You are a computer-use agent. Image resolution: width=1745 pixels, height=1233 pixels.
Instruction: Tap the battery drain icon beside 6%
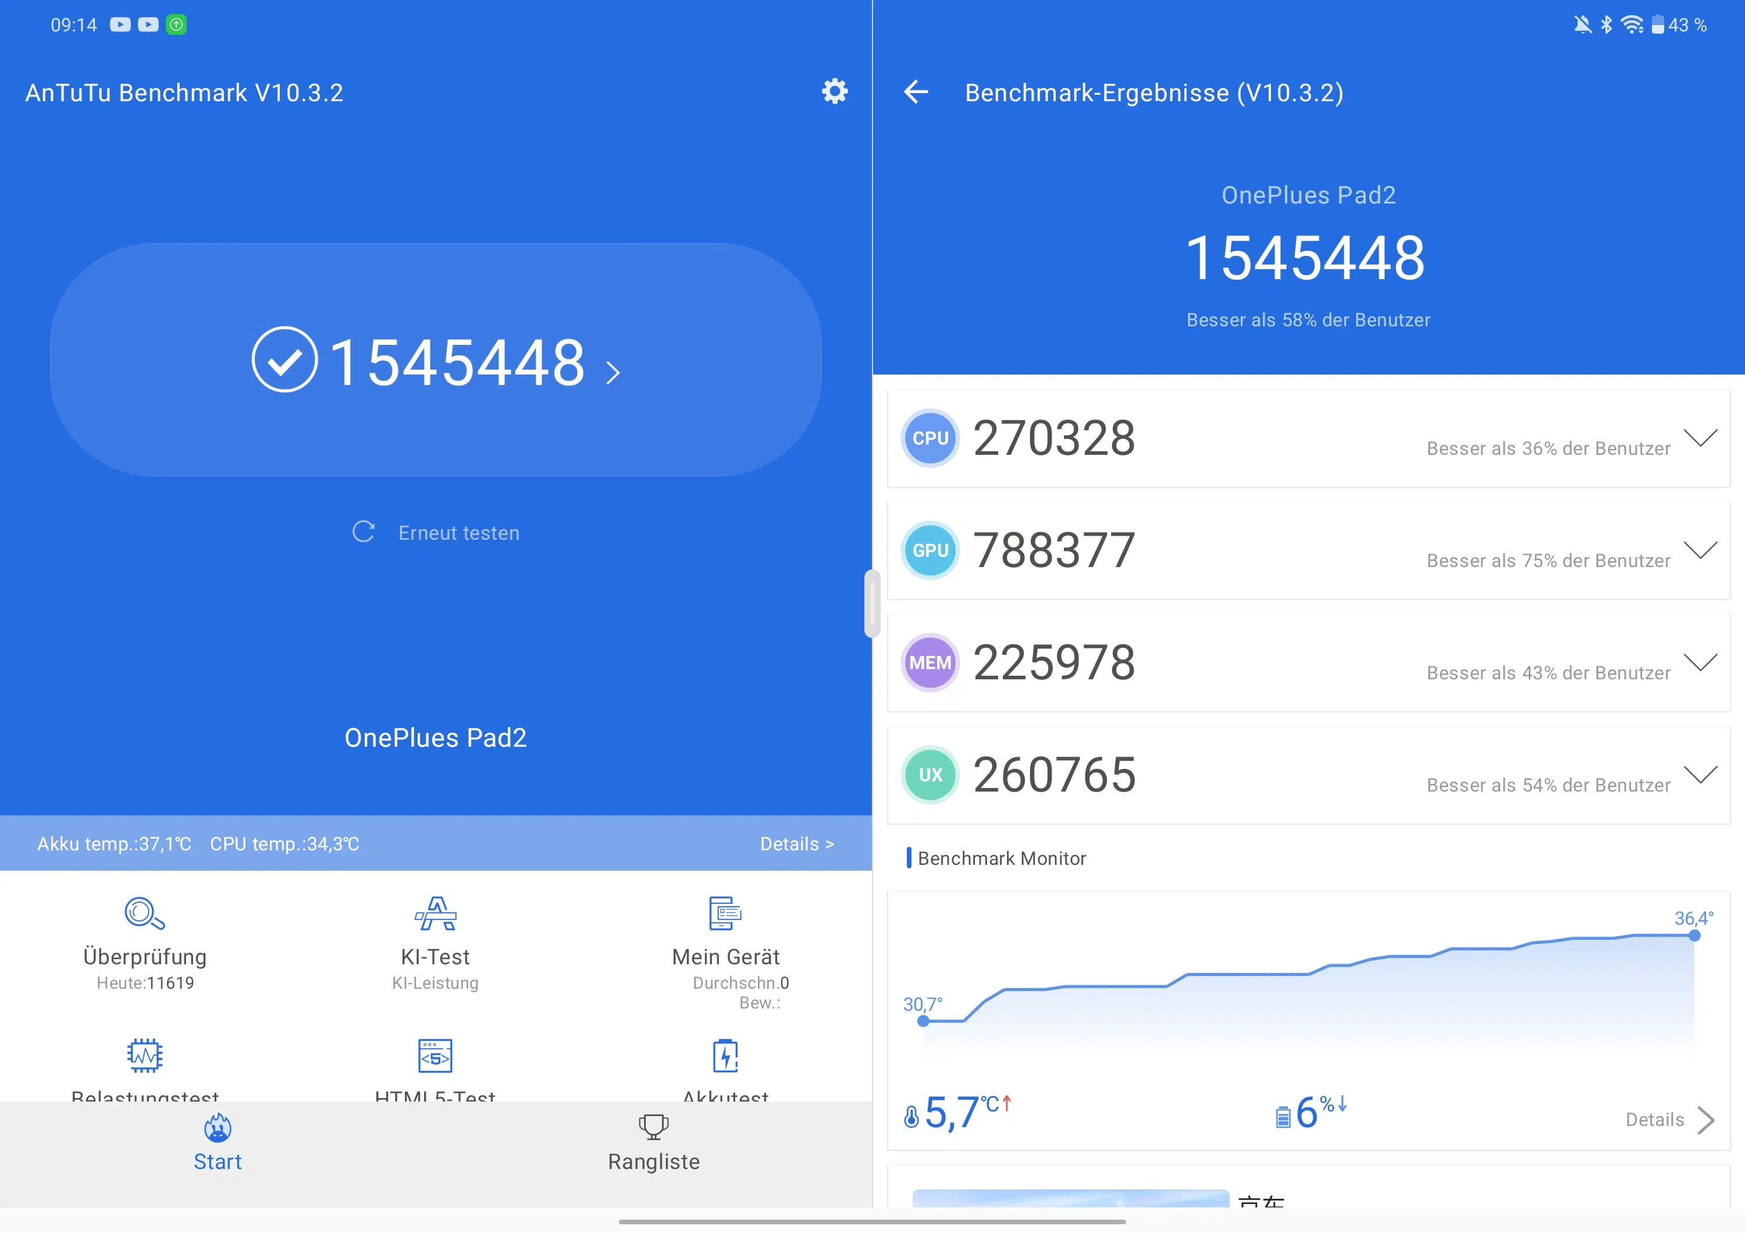point(1283,1117)
